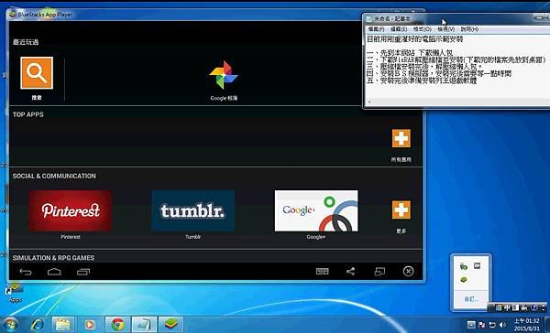The height and width of the screenshot is (333, 550).
Task: Click the BlueStacks share icon
Action: 350,272
